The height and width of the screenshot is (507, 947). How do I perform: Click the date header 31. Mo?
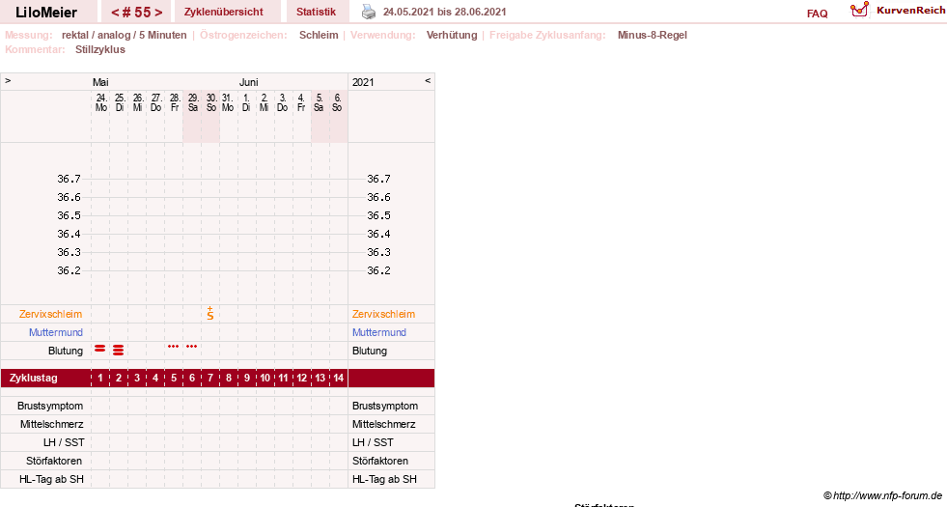[228, 102]
